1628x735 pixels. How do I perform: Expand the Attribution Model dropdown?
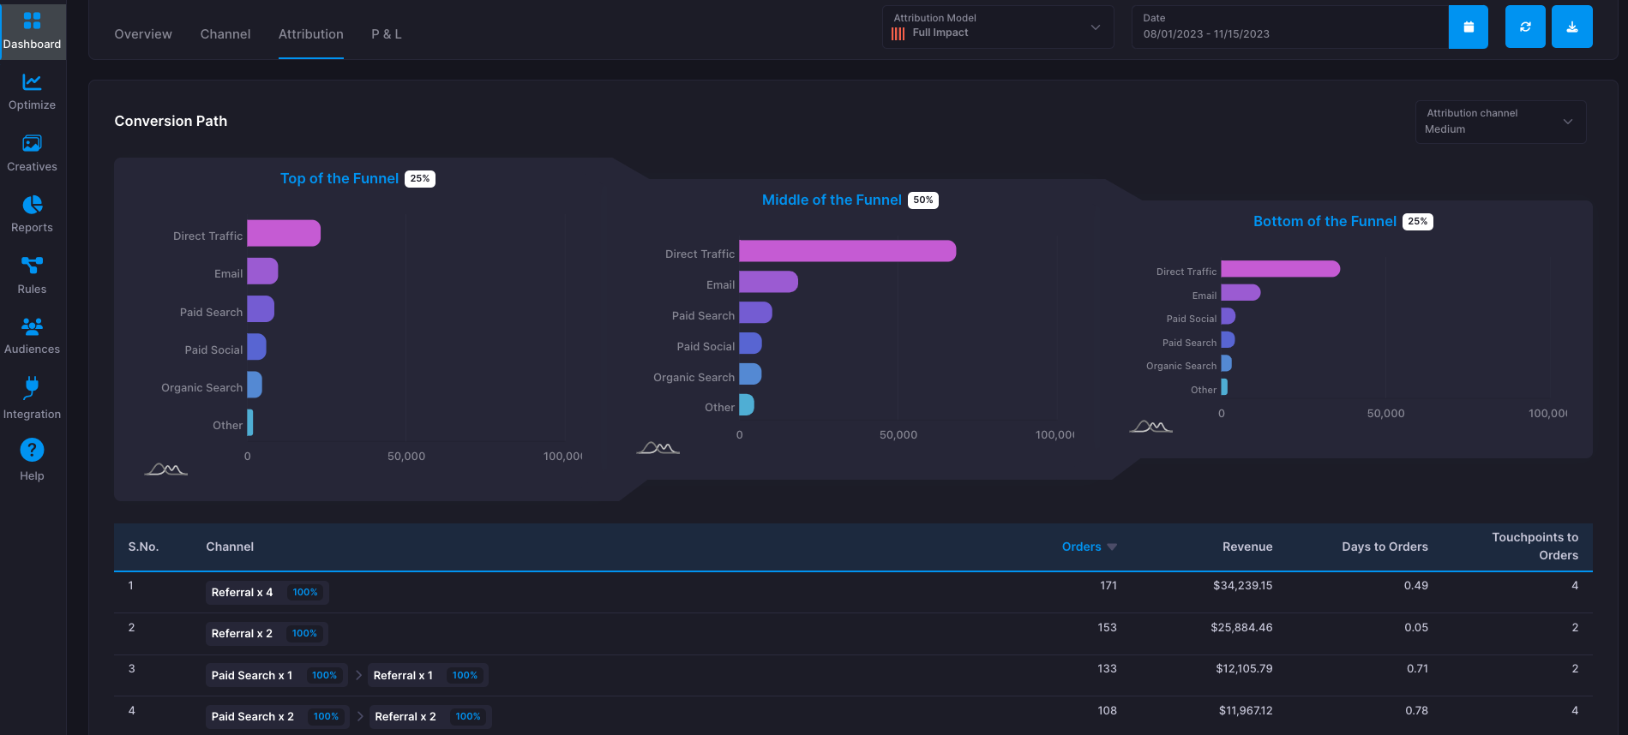click(x=998, y=27)
